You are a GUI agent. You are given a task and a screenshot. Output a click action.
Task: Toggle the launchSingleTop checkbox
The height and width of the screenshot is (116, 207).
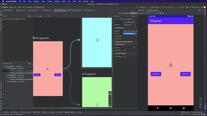click(x=125, y=56)
